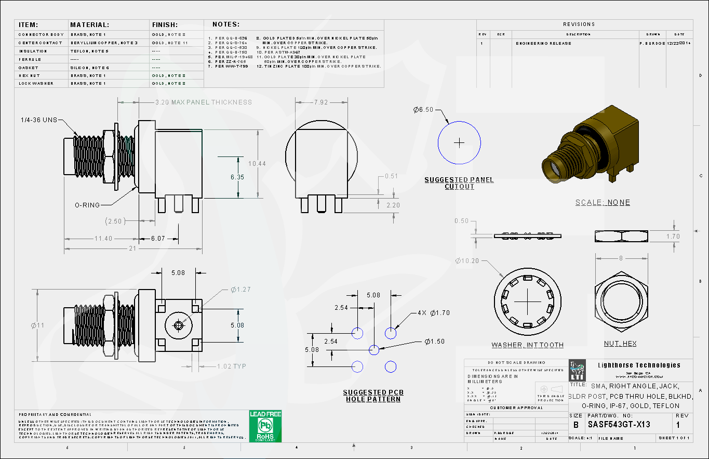
Task: Select part number SASF543GT-X13 in title block
Action: pos(619,425)
